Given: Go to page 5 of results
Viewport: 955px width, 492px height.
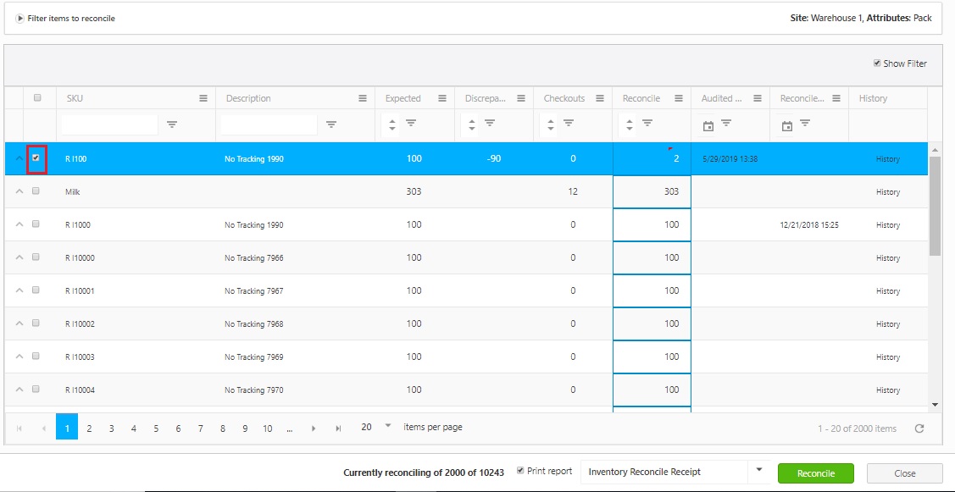Looking at the screenshot, I should tap(156, 428).
